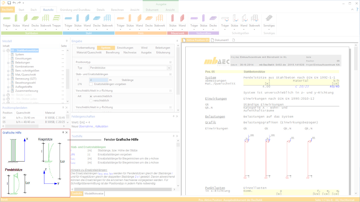
Task: Open Bewehrung input tab
Action: [113, 52]
